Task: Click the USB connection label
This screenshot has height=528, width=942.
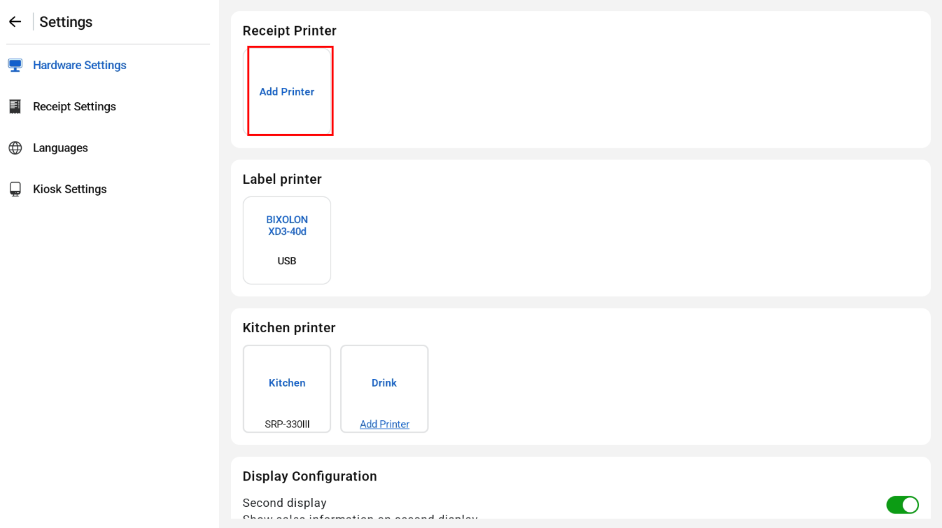Action: pyautogui.click(x=287, y=261)
